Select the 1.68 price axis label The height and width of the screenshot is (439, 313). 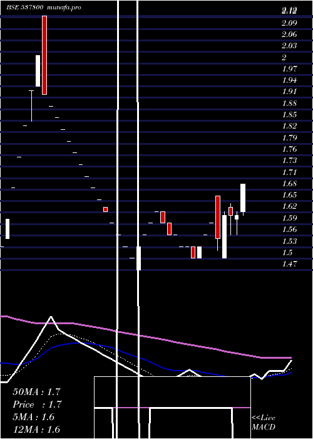pos(289,183)
